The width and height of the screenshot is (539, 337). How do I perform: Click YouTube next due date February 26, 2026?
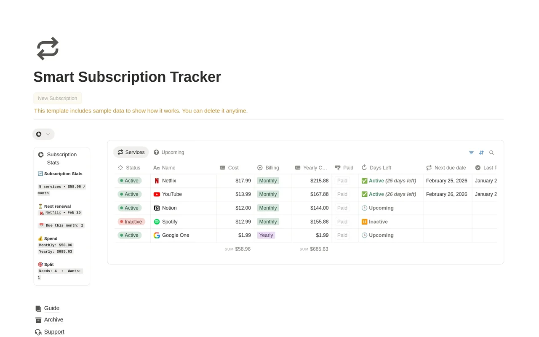click(x=447, y=194)
